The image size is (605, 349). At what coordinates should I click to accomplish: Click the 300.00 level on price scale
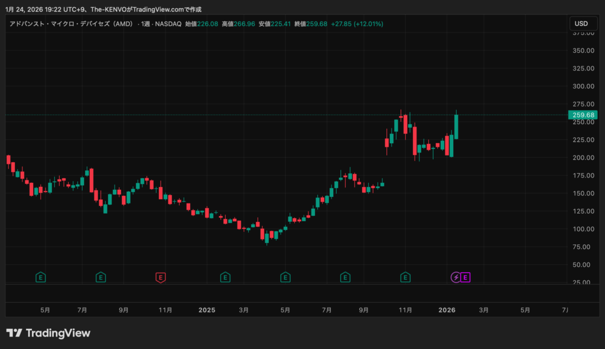[x=584, y=86]
